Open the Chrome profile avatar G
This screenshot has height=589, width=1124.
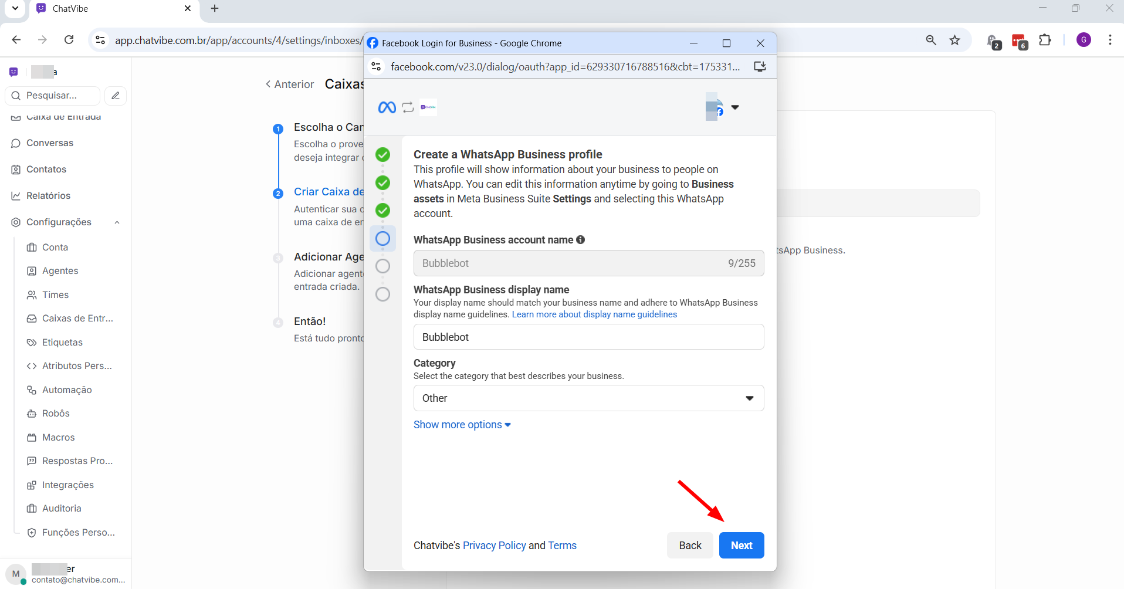(x=1084, y=40)
